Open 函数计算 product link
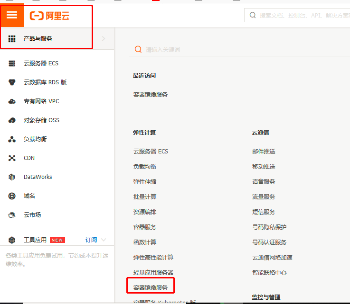This screenshot has width=350, height=304. [x=145, y=242]
